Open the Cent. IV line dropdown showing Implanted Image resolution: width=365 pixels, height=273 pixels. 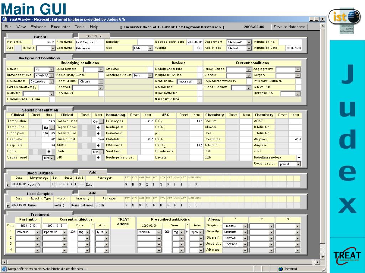(x=190, y=82)
